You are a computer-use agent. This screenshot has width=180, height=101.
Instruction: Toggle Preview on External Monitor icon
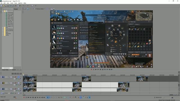coord(28,9)
